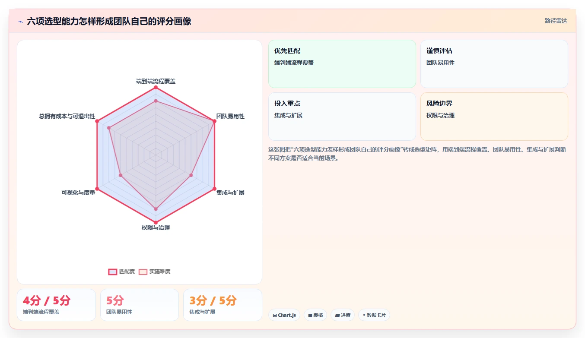This screenshot has width=585, height=338.
Task: Toggle the 实施难度 legend swatch
Action: (143, 272)
